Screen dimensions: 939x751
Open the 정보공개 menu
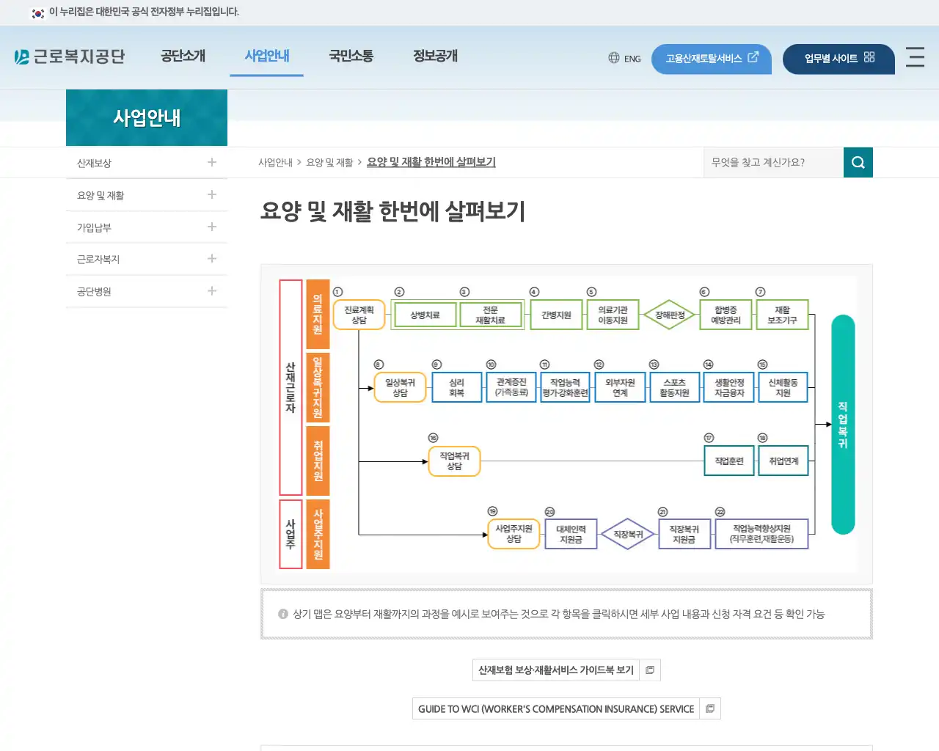pyautogui.click(x=434, y=55)
